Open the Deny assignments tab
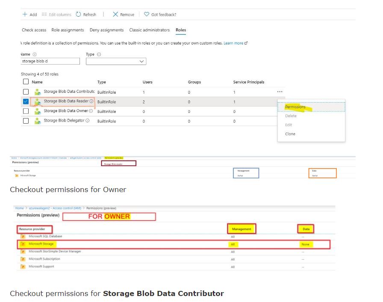The height and width of the screenshot is (302, 383). [106, 30]
